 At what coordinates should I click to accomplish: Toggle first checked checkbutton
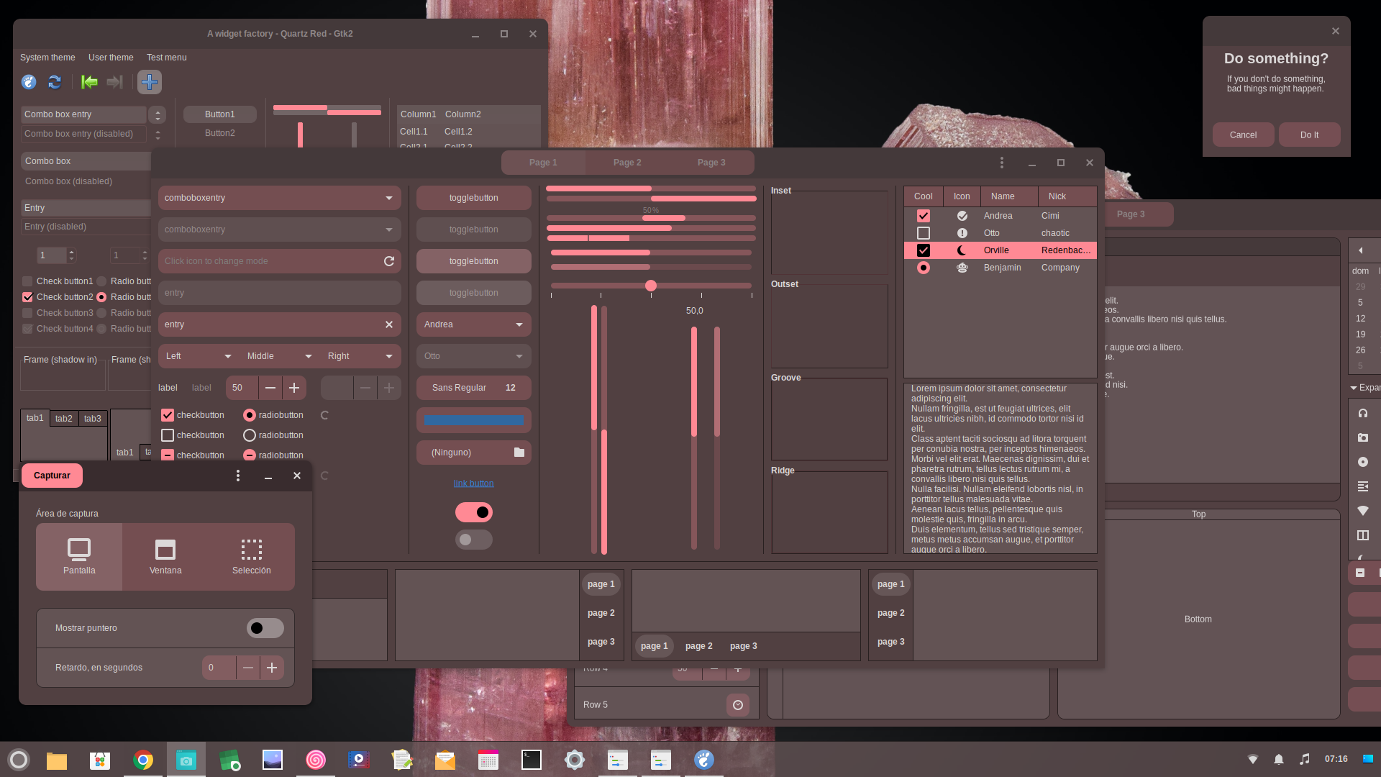[168, 415]
